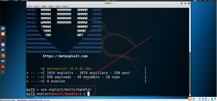Maximize the root@kali terminal window
217x101 pixels.
click(185, 3)
